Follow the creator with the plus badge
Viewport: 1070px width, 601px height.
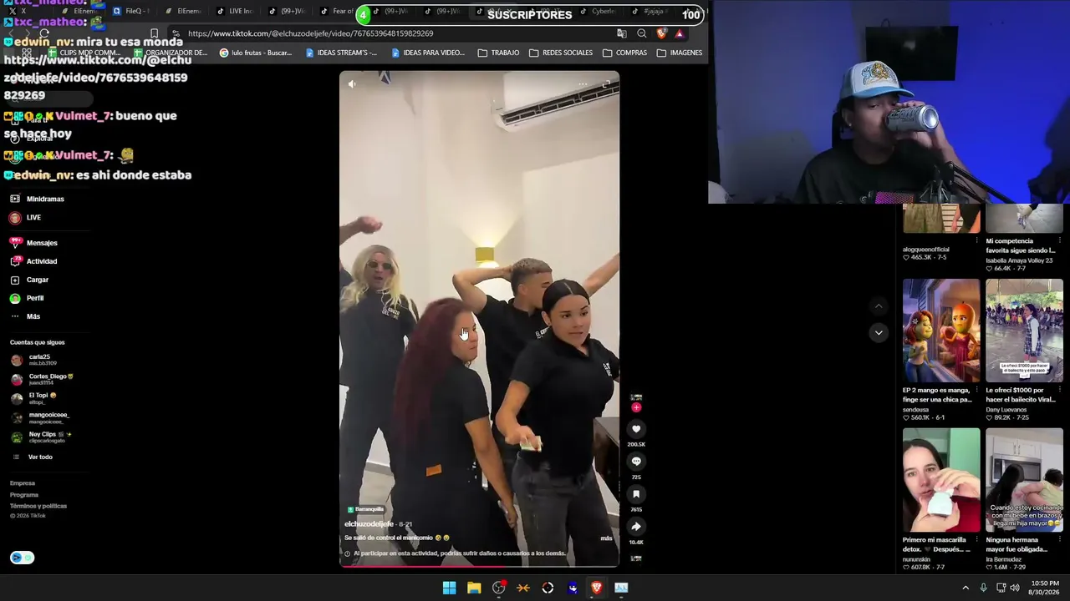point(636,407)
